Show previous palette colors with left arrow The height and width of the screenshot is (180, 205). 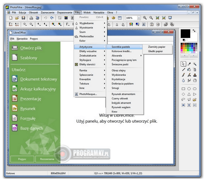pos(185,56)
